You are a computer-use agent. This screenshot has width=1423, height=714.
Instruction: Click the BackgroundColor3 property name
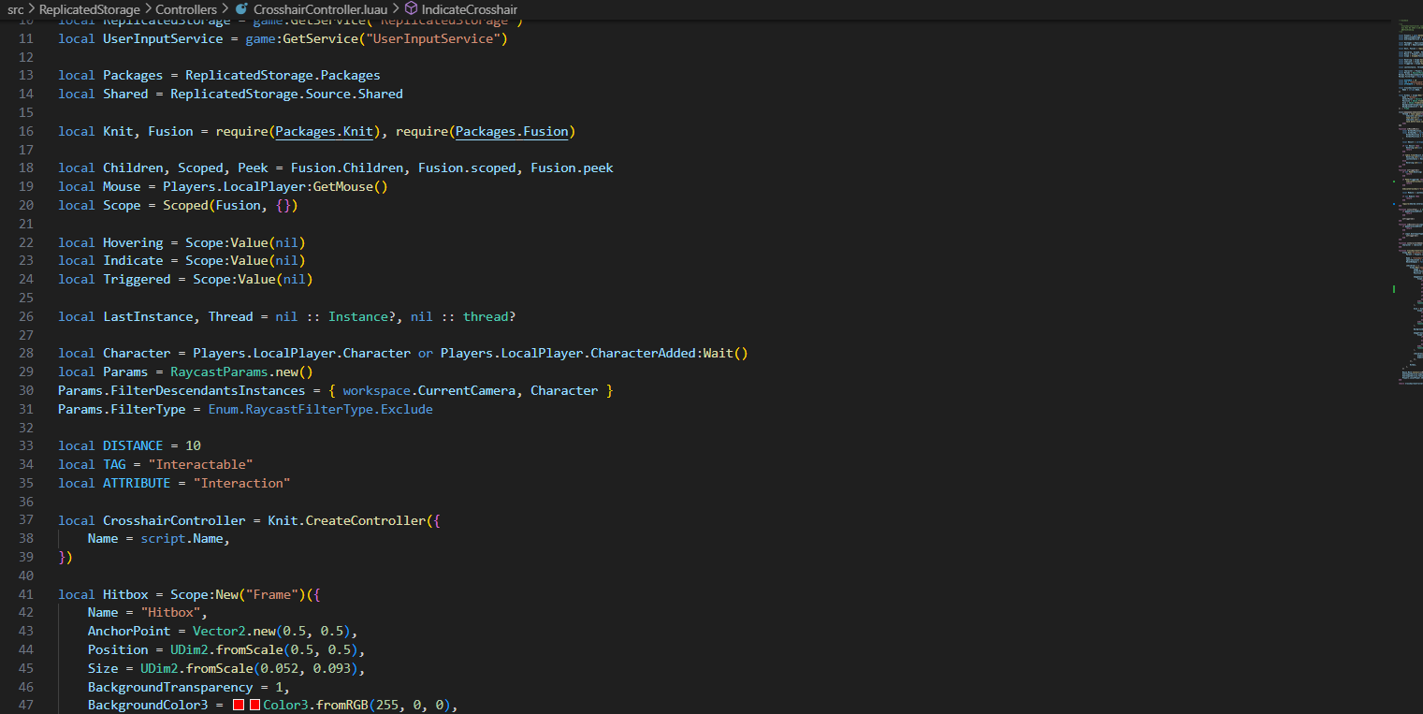[x=148, y=705]
